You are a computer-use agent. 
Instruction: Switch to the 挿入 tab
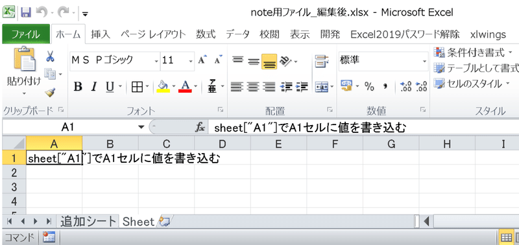101,34
